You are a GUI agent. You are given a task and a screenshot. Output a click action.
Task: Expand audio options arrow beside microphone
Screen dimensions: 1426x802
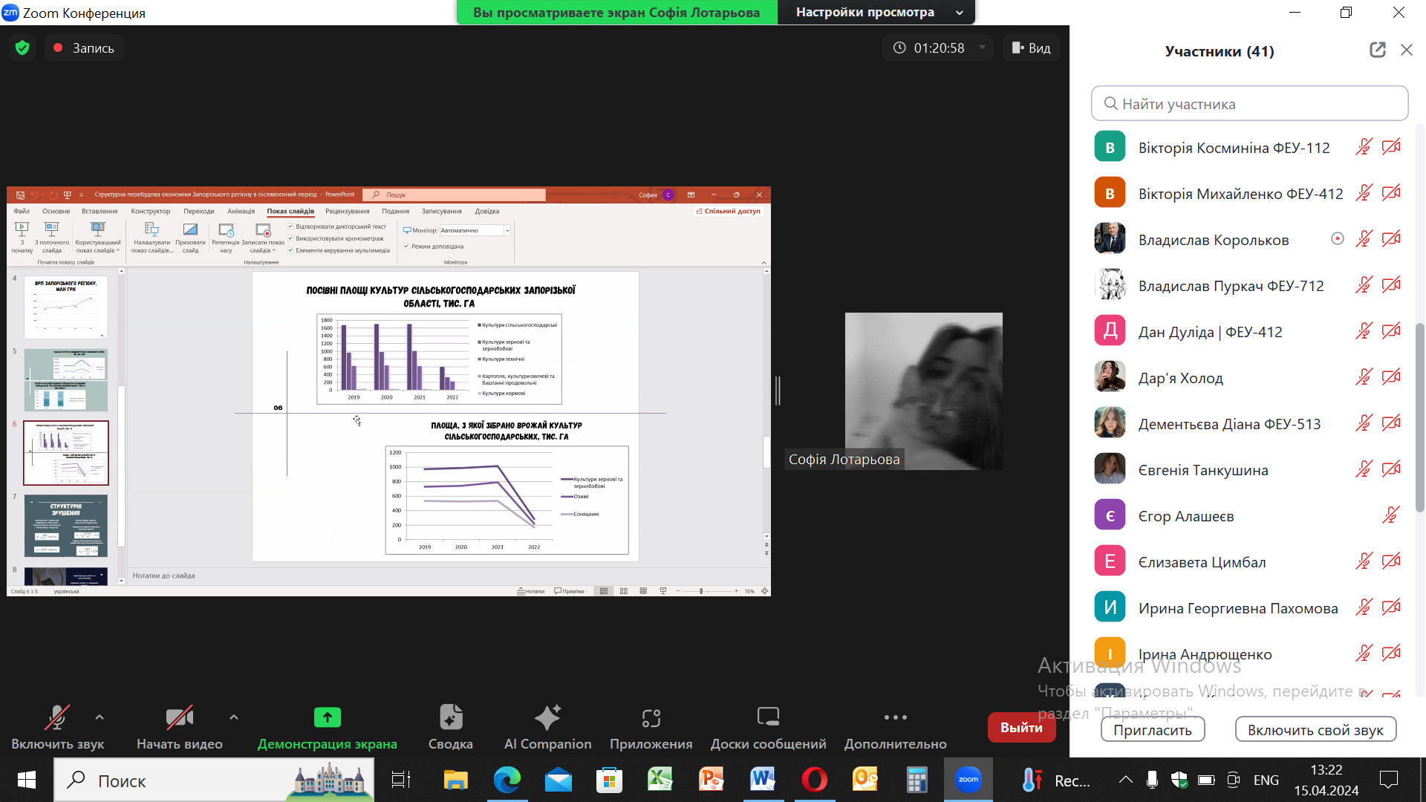(x=100, y=717)
